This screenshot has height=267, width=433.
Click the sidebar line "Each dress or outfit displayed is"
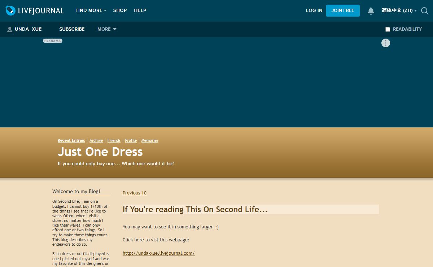point(81,254)
